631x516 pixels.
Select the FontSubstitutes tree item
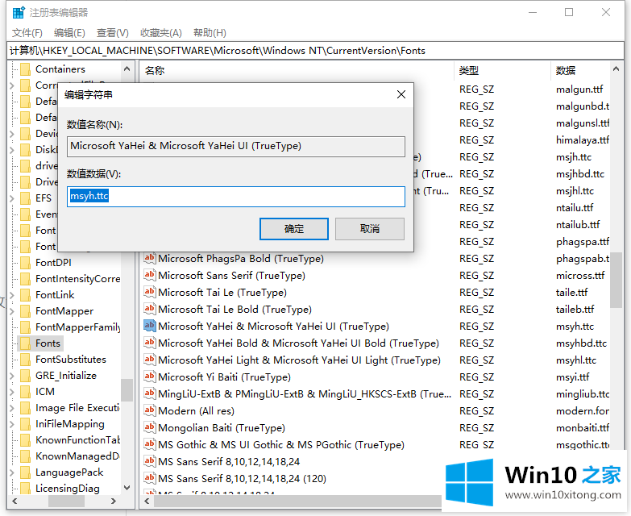[x=71, y=359]
